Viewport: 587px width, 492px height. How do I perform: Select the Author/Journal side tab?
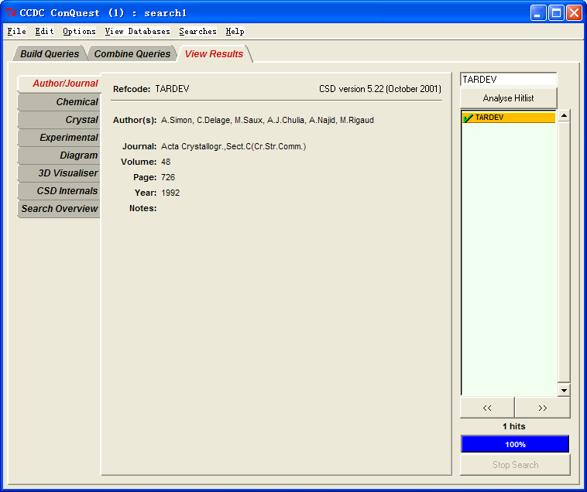60,84
